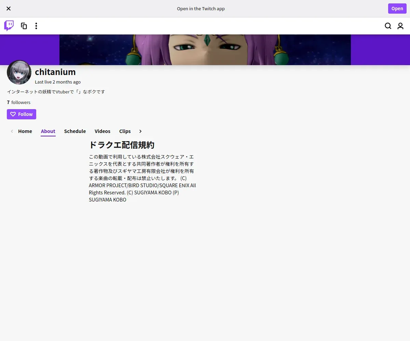Follow the chitanium channel

pos(22,114)
